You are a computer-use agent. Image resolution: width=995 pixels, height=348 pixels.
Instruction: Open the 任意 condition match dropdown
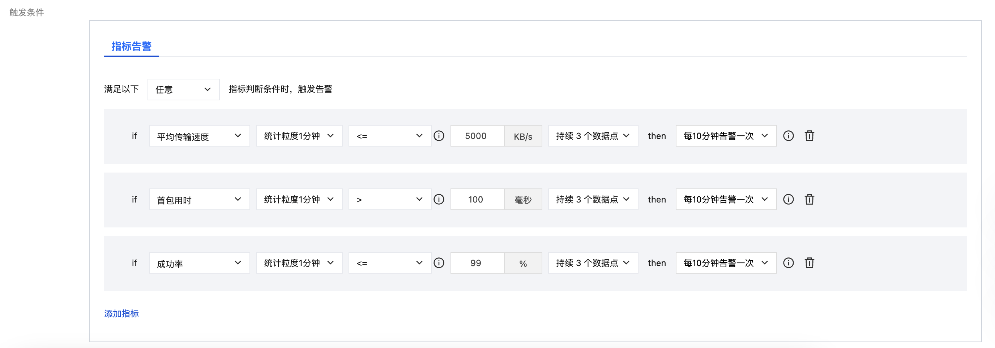click(x=183, y=90)
